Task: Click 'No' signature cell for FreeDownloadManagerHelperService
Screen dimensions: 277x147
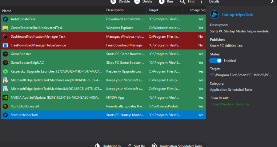Action: pos(201,45)
